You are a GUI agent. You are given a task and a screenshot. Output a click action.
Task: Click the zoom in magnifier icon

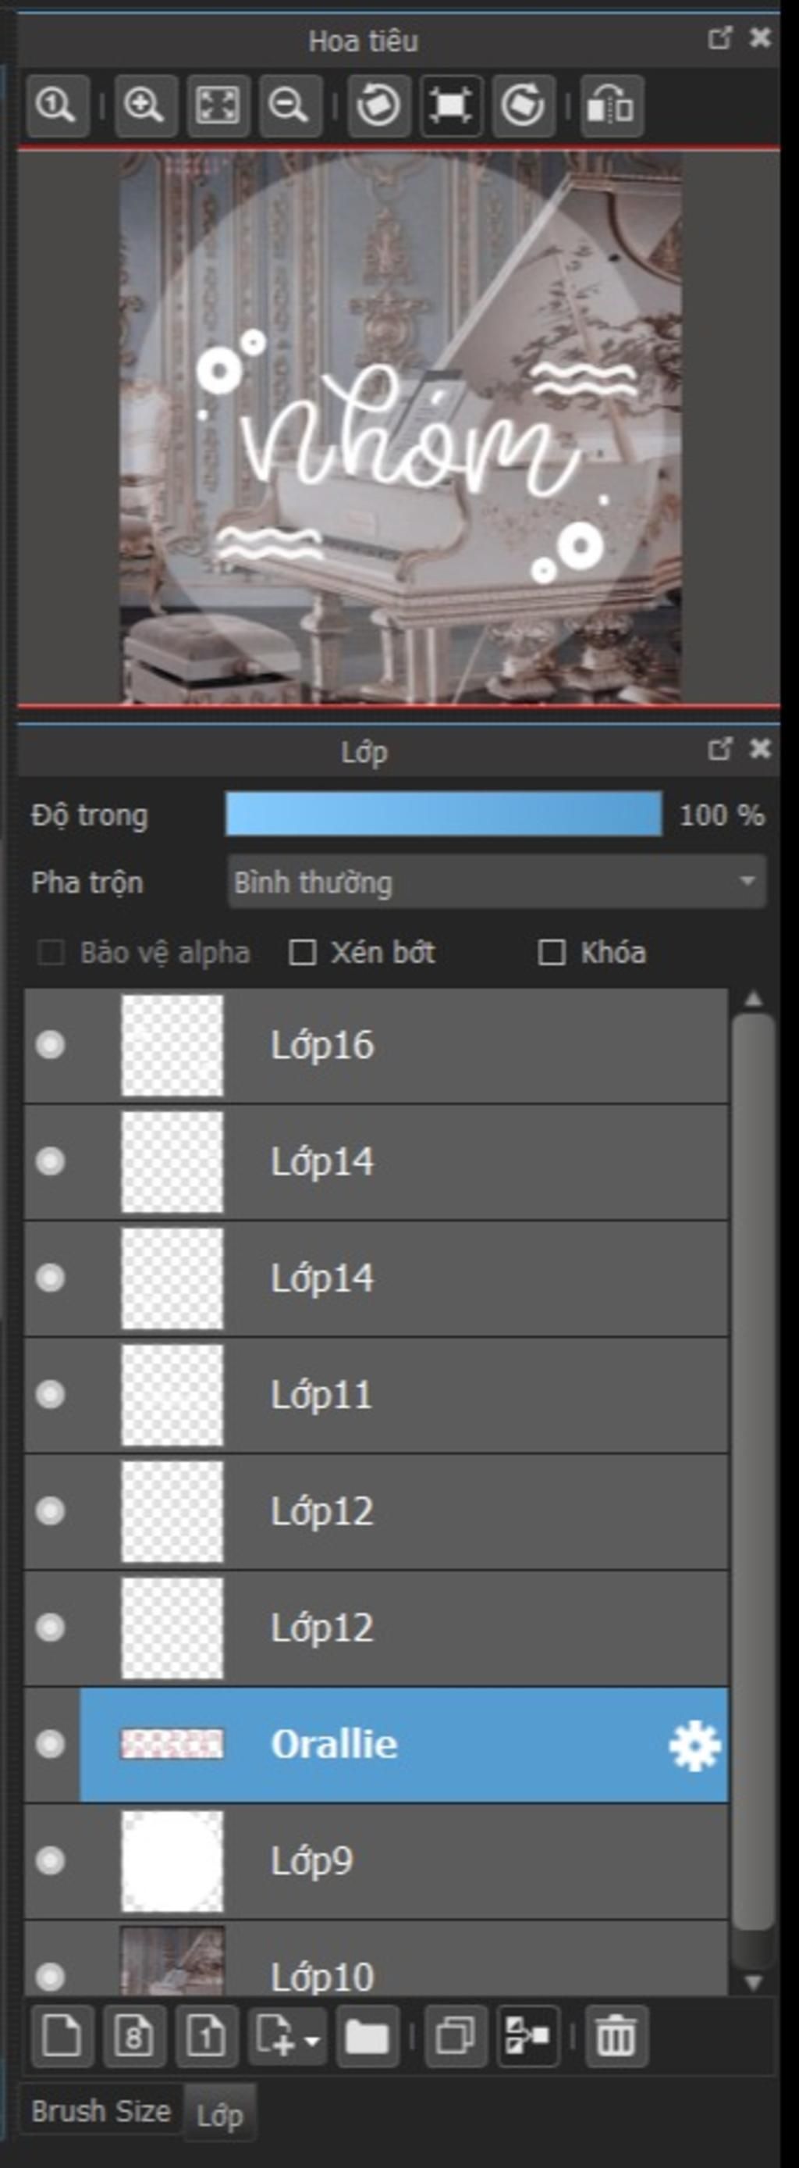click(144, 106)
